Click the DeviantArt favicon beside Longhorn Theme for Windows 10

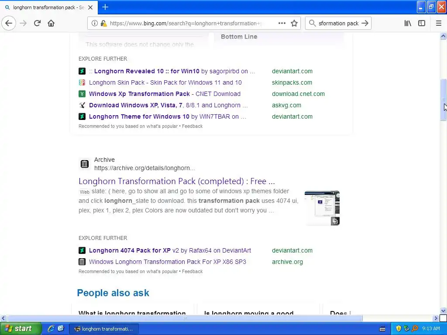[x=82, y=116]
